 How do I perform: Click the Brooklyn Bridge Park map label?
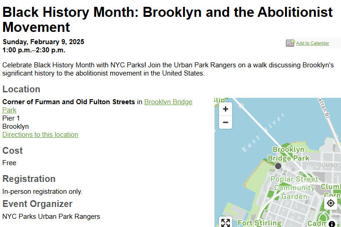tap(288, 154)
